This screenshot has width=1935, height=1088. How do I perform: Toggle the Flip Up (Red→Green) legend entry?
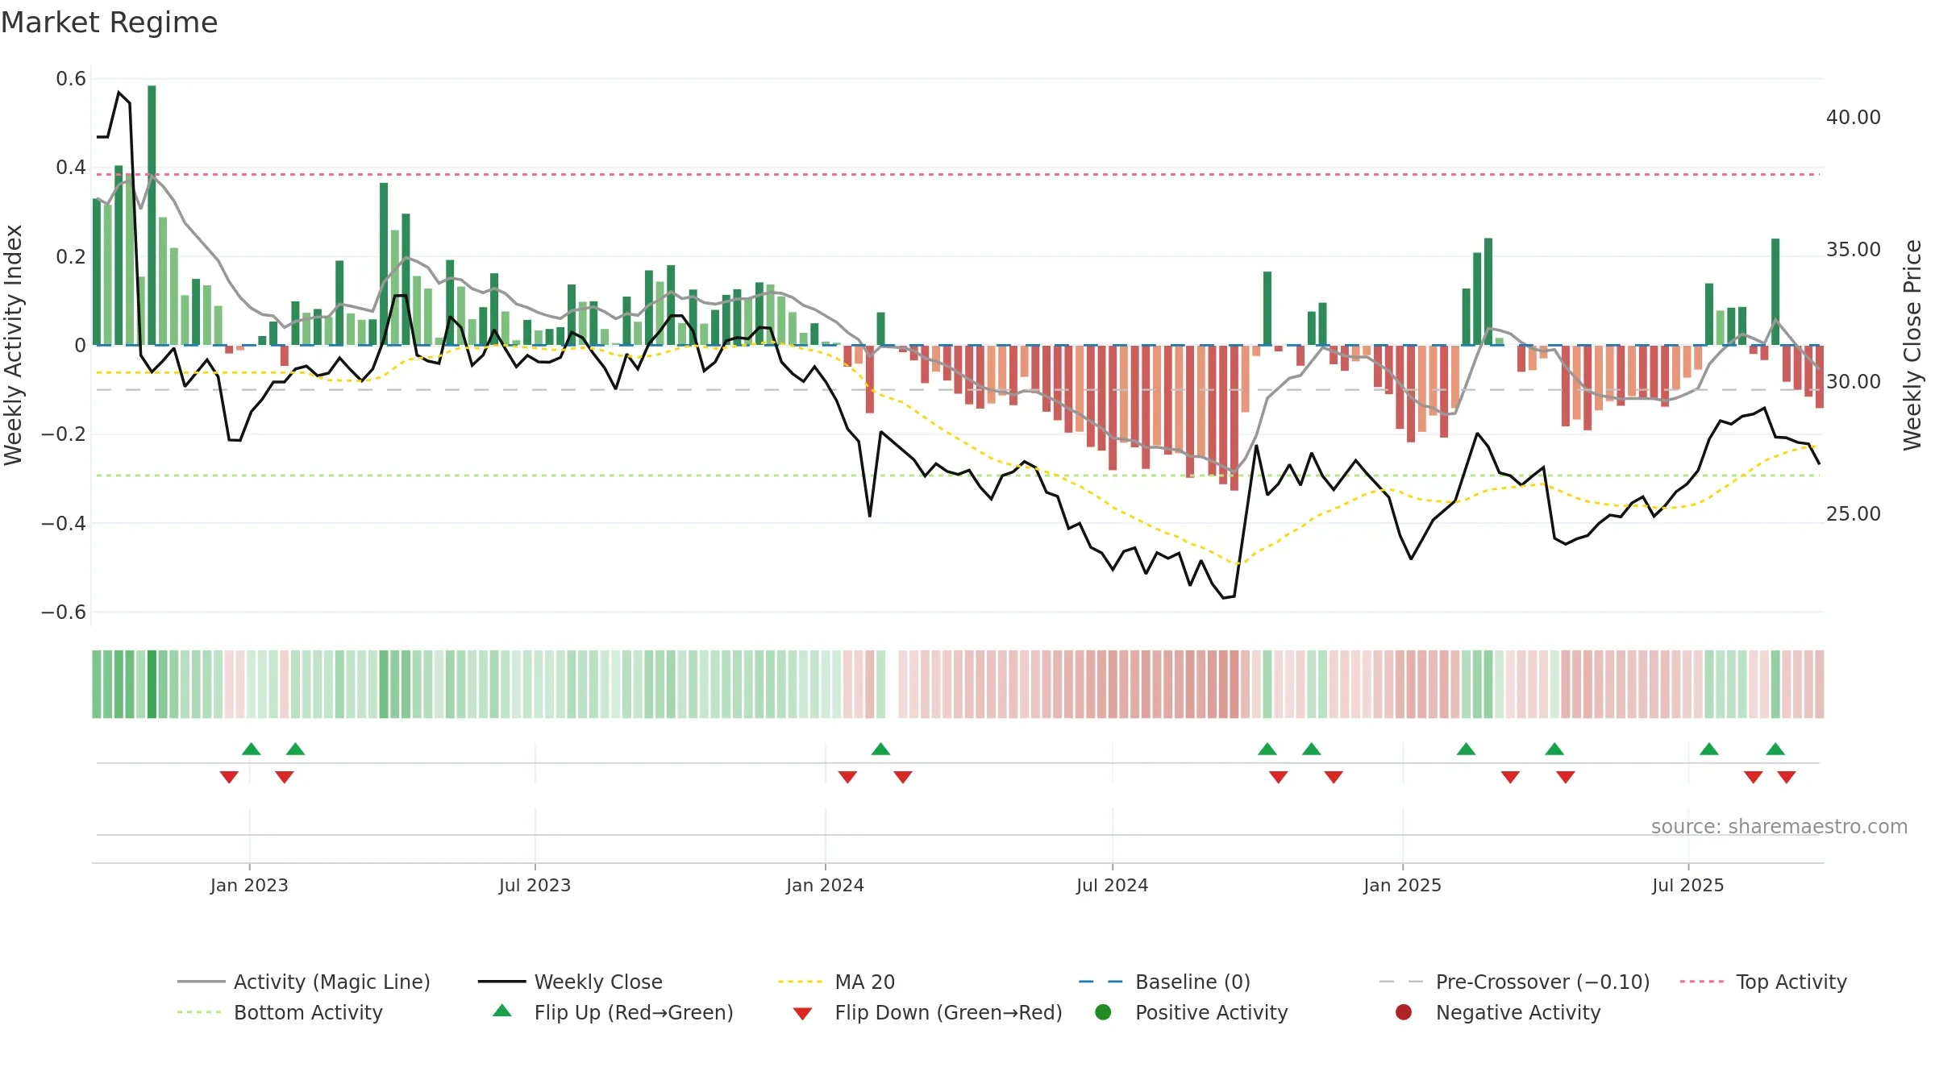click(613, 1012)
